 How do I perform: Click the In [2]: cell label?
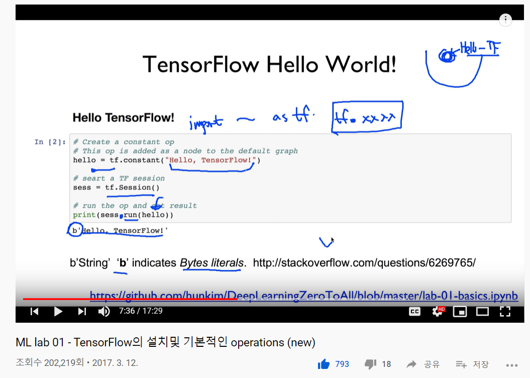coord(50,142)
